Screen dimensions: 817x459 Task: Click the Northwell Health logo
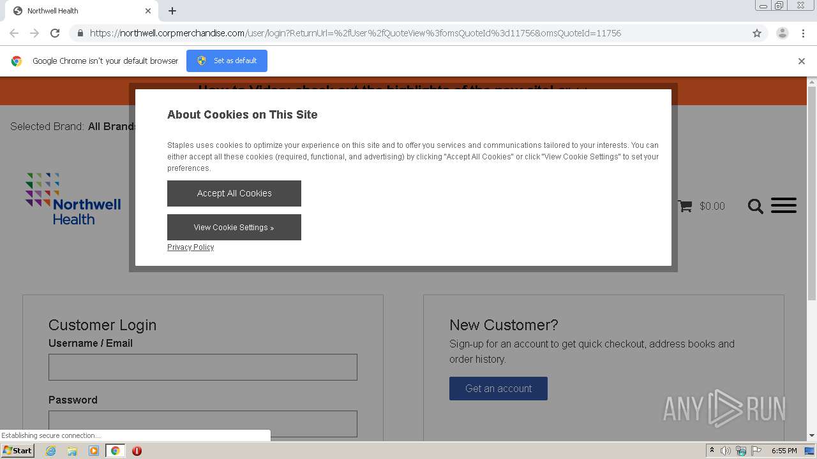point(73,199)
